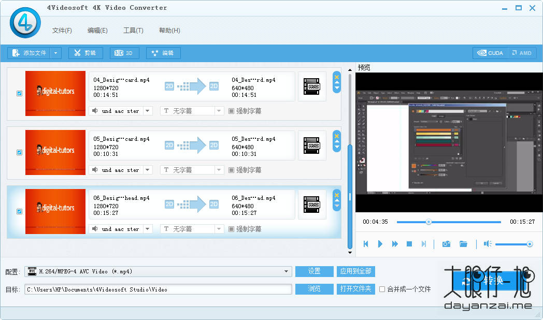Jump to previous frame in preview
Screen dimensions: 543x320
[x=366, y=244]
